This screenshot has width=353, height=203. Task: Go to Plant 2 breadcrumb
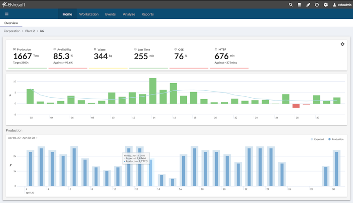[x=30, y=31]
